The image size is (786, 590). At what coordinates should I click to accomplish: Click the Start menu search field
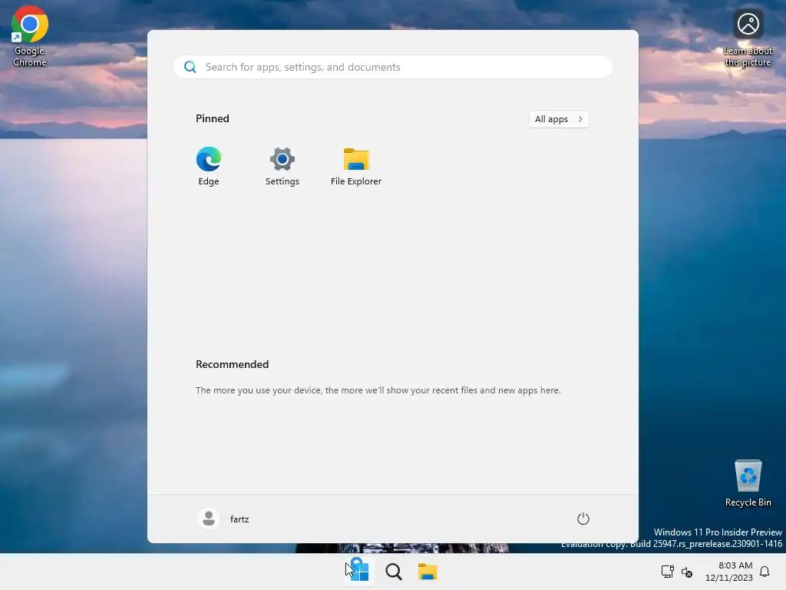pos(393,68)
